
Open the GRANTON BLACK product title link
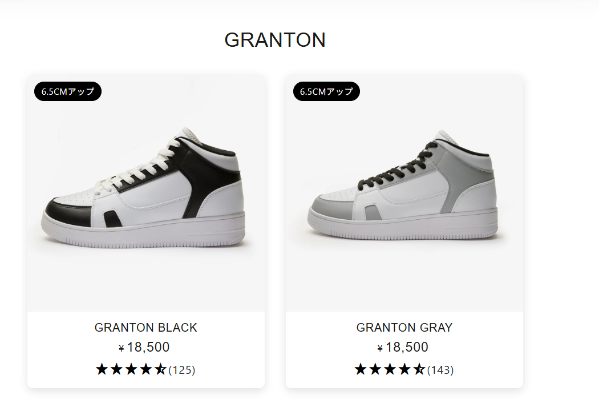point(146,328)
